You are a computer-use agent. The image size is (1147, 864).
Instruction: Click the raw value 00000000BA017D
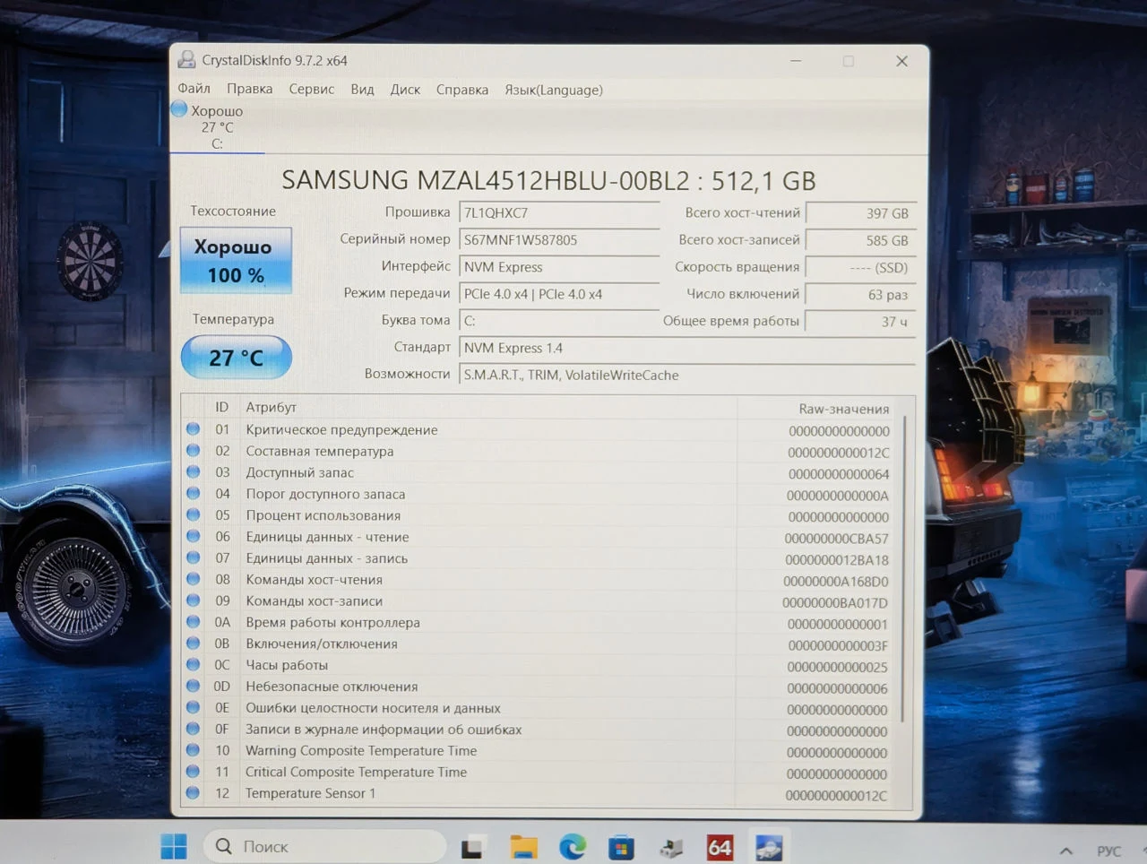pos(835,603)
